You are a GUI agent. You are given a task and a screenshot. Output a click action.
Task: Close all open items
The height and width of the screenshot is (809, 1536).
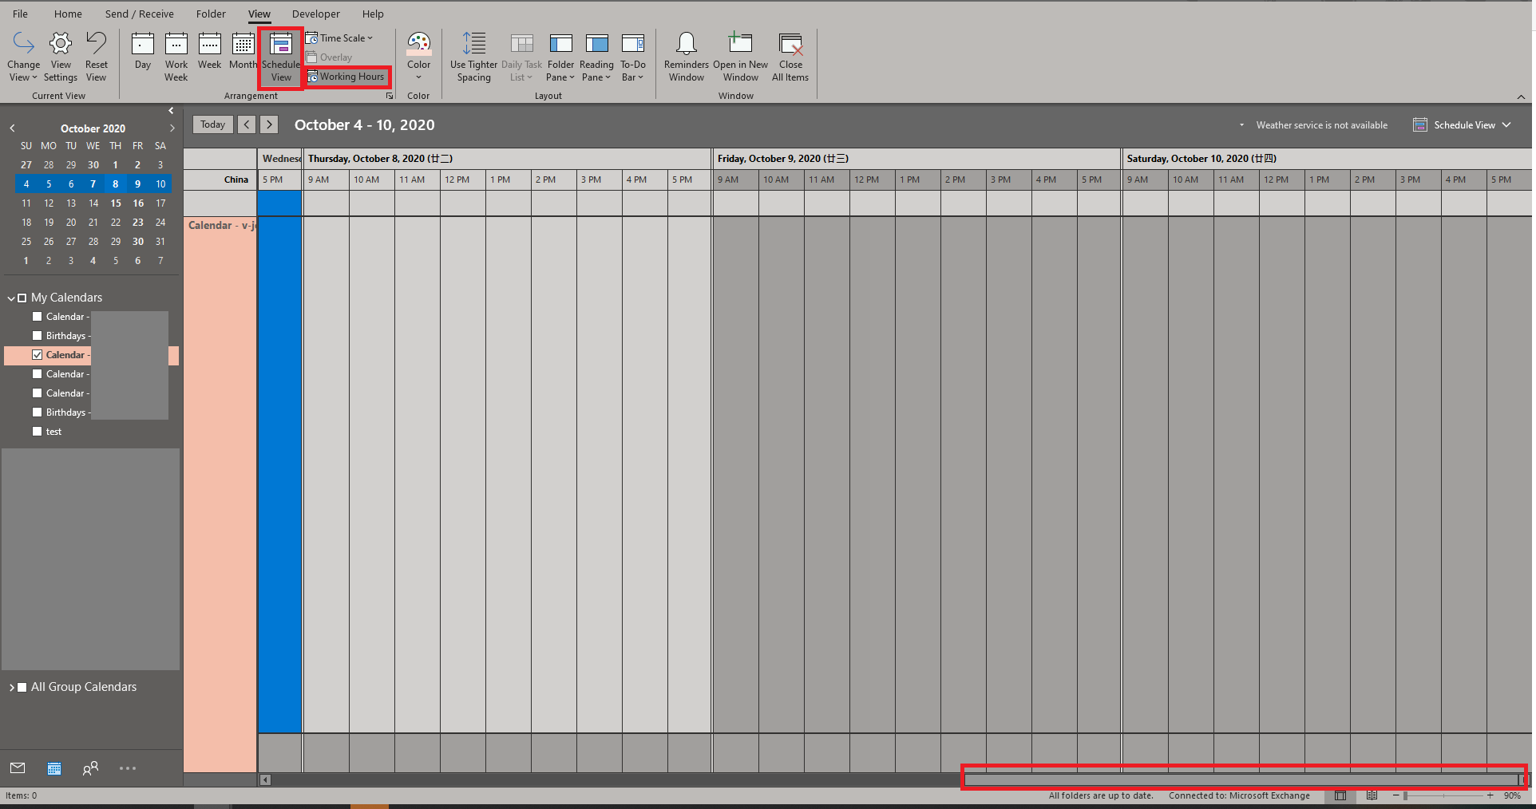tap(790, 57)
